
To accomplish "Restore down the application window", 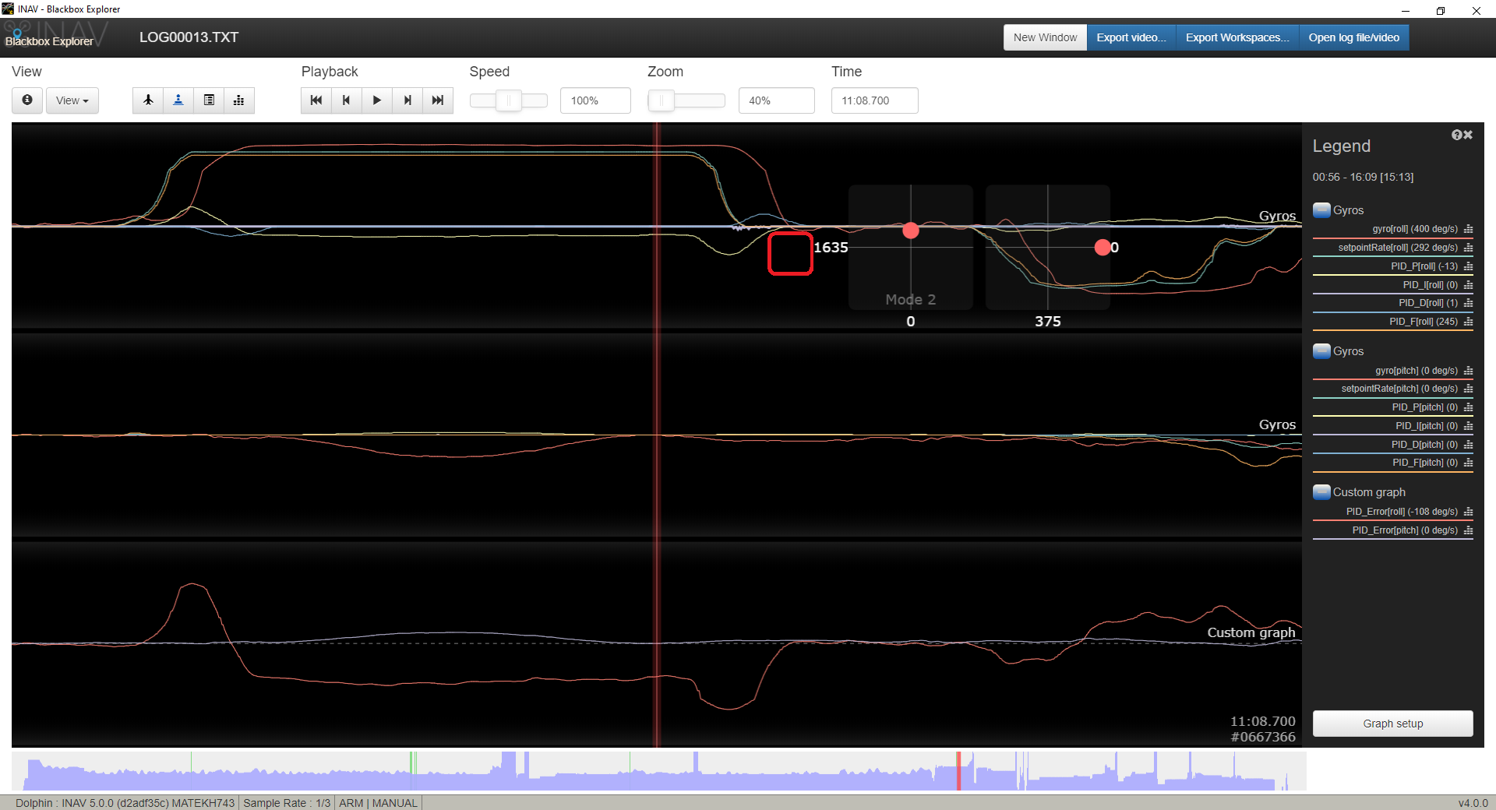I will [1441, 10].
